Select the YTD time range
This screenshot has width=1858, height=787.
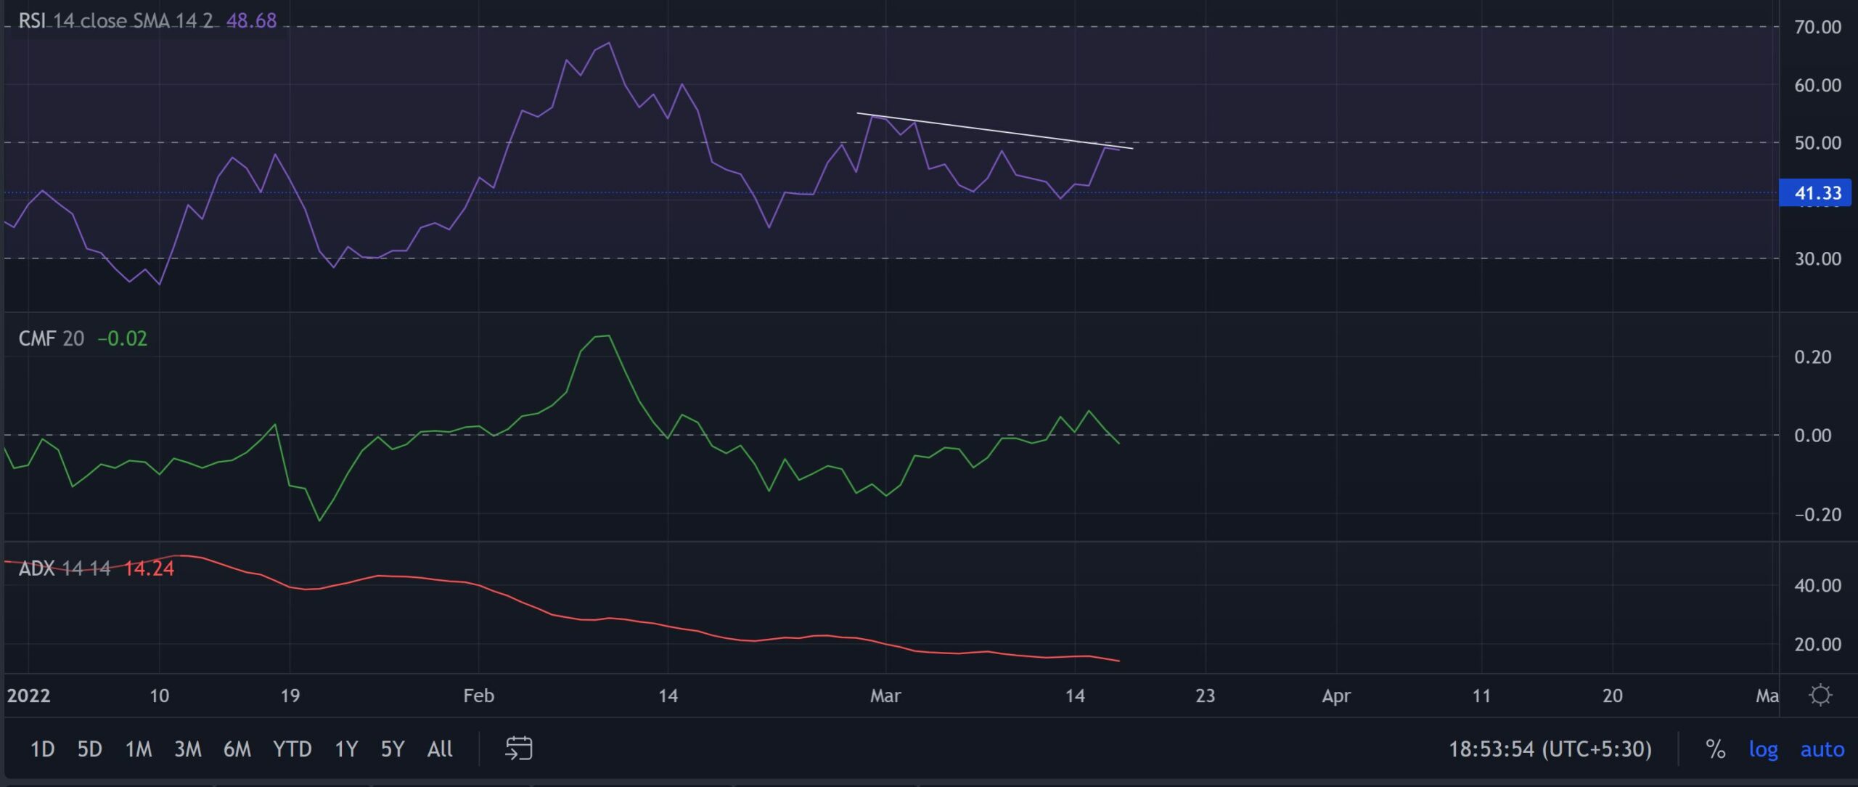click(292, 749)
